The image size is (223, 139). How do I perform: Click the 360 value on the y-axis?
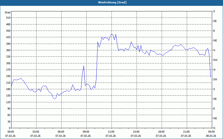pyautogui.click(x=8, y=50)
